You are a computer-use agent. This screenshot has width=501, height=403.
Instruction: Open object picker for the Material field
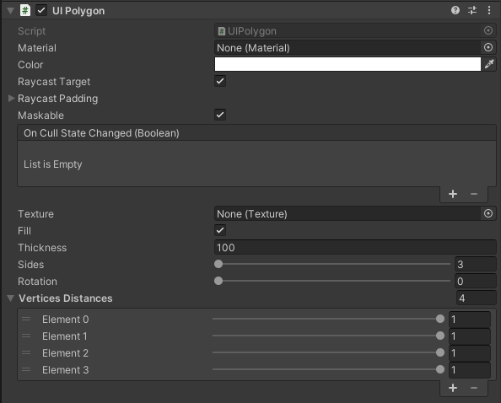coord(488,47)
